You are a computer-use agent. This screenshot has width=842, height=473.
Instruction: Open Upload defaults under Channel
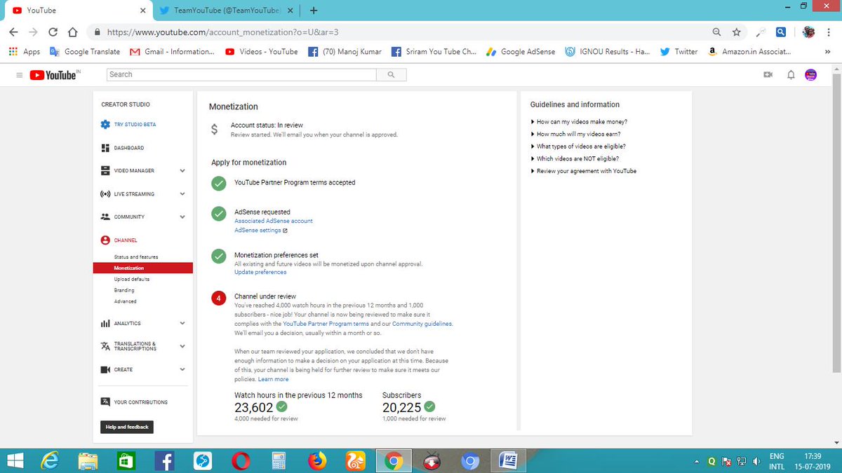(x=132, y=279)
